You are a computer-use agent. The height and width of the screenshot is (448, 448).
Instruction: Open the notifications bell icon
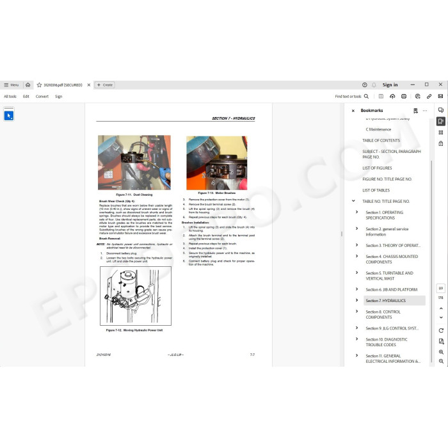point(374,85)
